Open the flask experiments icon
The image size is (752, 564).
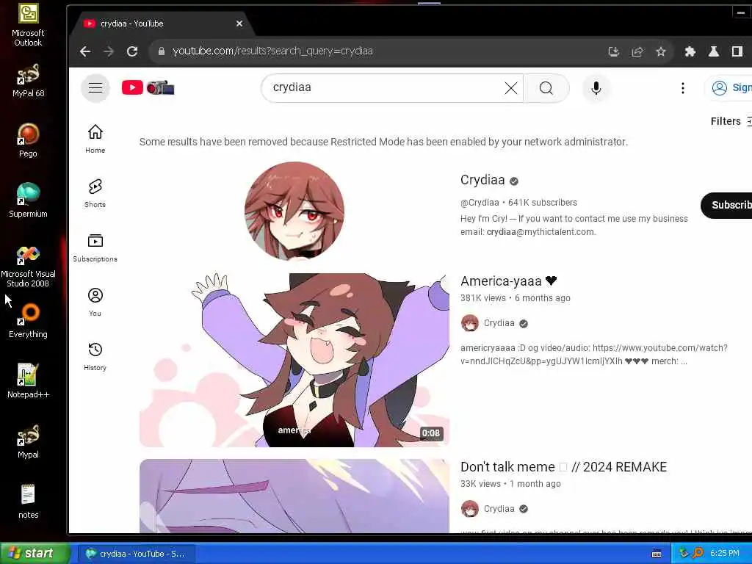coord(714,51)
